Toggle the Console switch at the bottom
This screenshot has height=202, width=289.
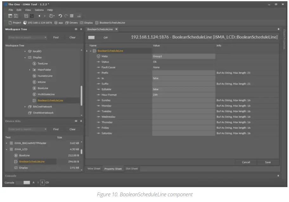click(x=27, y=183)
